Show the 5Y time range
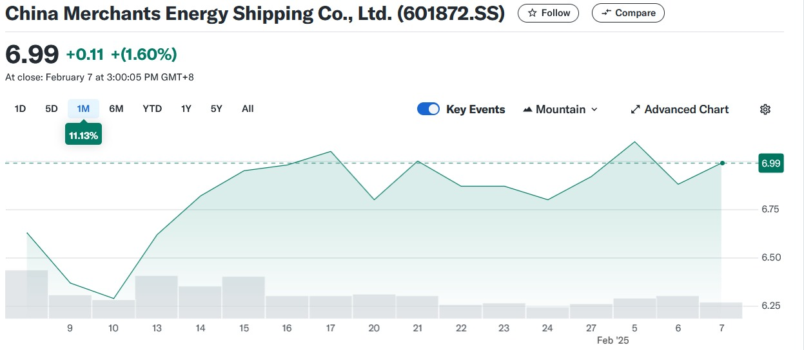This screenshot has height=350, width=804. click(216, 109)
